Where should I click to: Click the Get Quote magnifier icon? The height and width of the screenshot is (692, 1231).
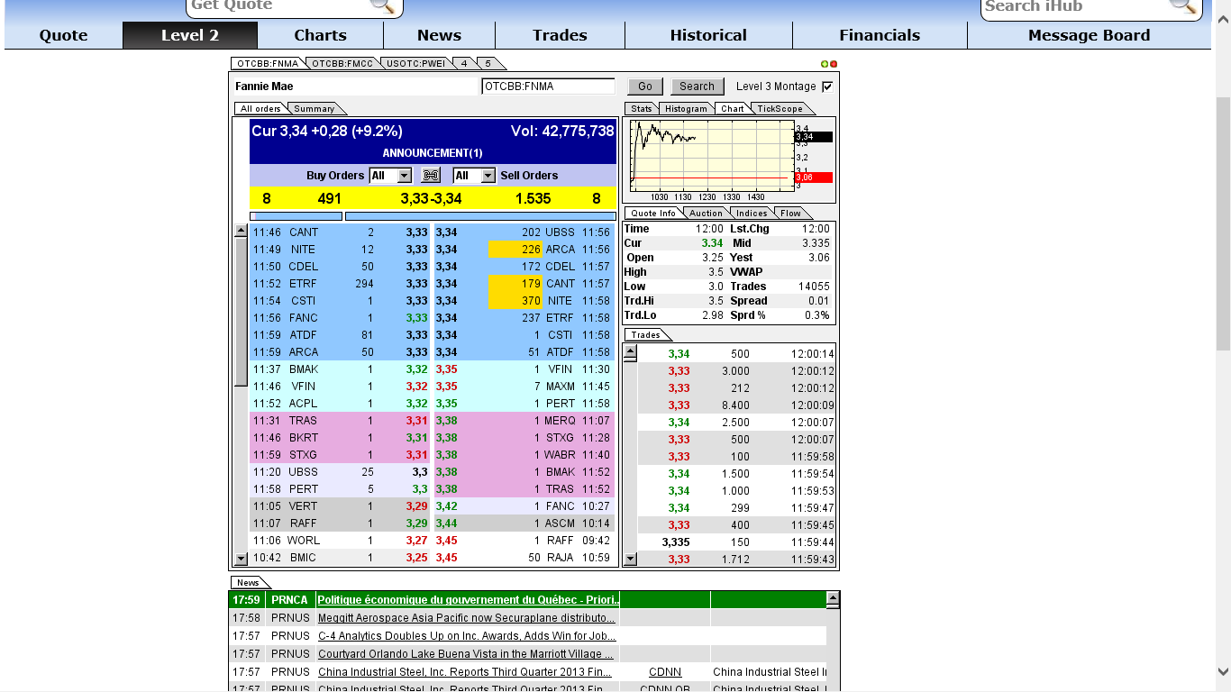(x=382, y=5)
